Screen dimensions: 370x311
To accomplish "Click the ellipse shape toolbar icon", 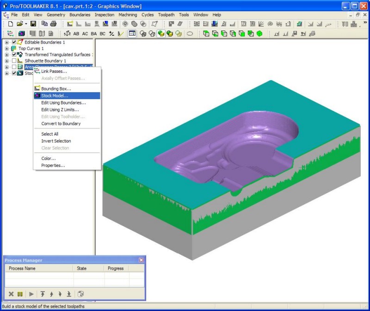I will 190,33.
